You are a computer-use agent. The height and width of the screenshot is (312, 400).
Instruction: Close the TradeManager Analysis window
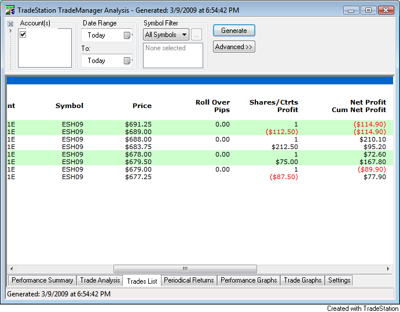(x=386, y=10)
